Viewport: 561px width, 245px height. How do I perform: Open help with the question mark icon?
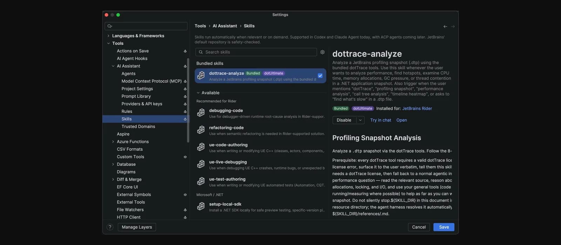pyautogui.click(x=110, y=227)
